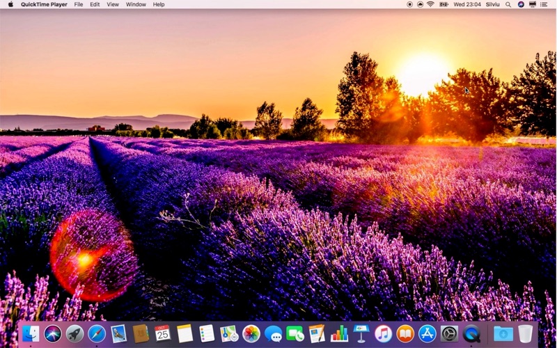Open the Calendar app in Dock

[163, 333]
